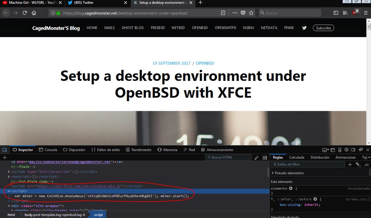Open the FREEBSD nav link
This screenshot has width=371, height=218.
point(158,28)
